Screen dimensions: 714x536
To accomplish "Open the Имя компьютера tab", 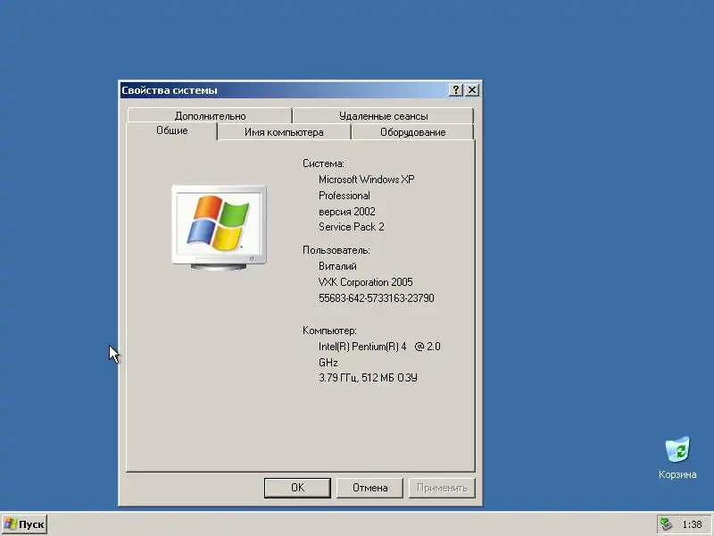I will 284,132.
